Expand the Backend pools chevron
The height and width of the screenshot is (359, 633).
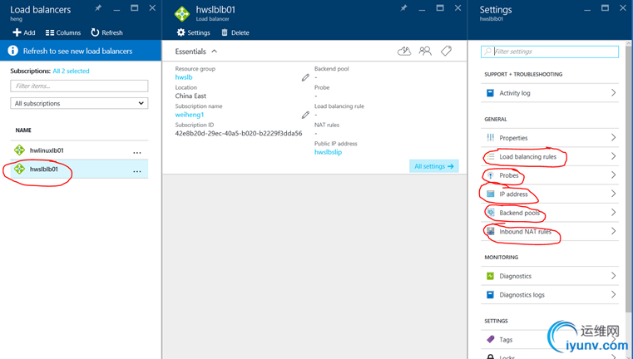613,212
